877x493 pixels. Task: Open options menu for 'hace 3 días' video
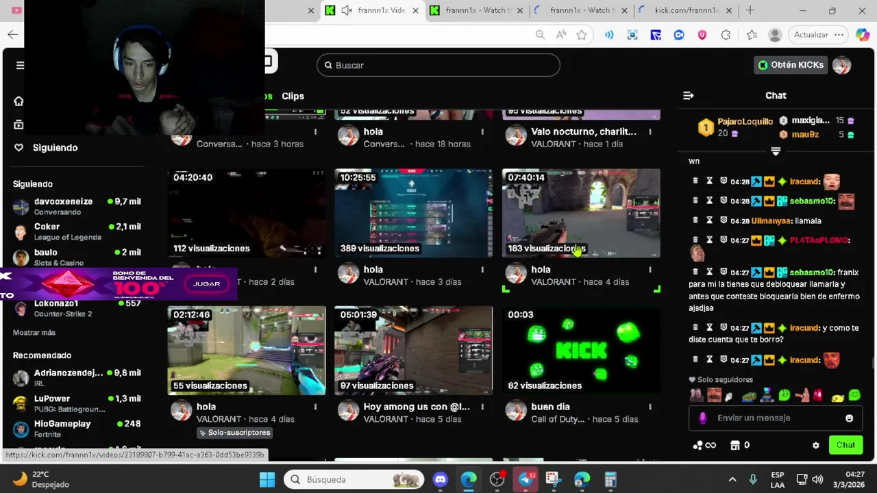tap(482, 270)
